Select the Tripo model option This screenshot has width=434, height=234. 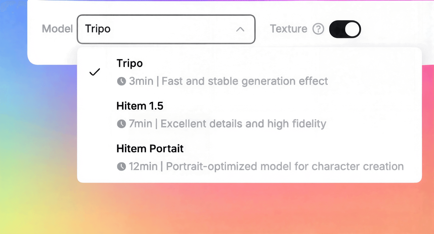[x=130, y=63]
